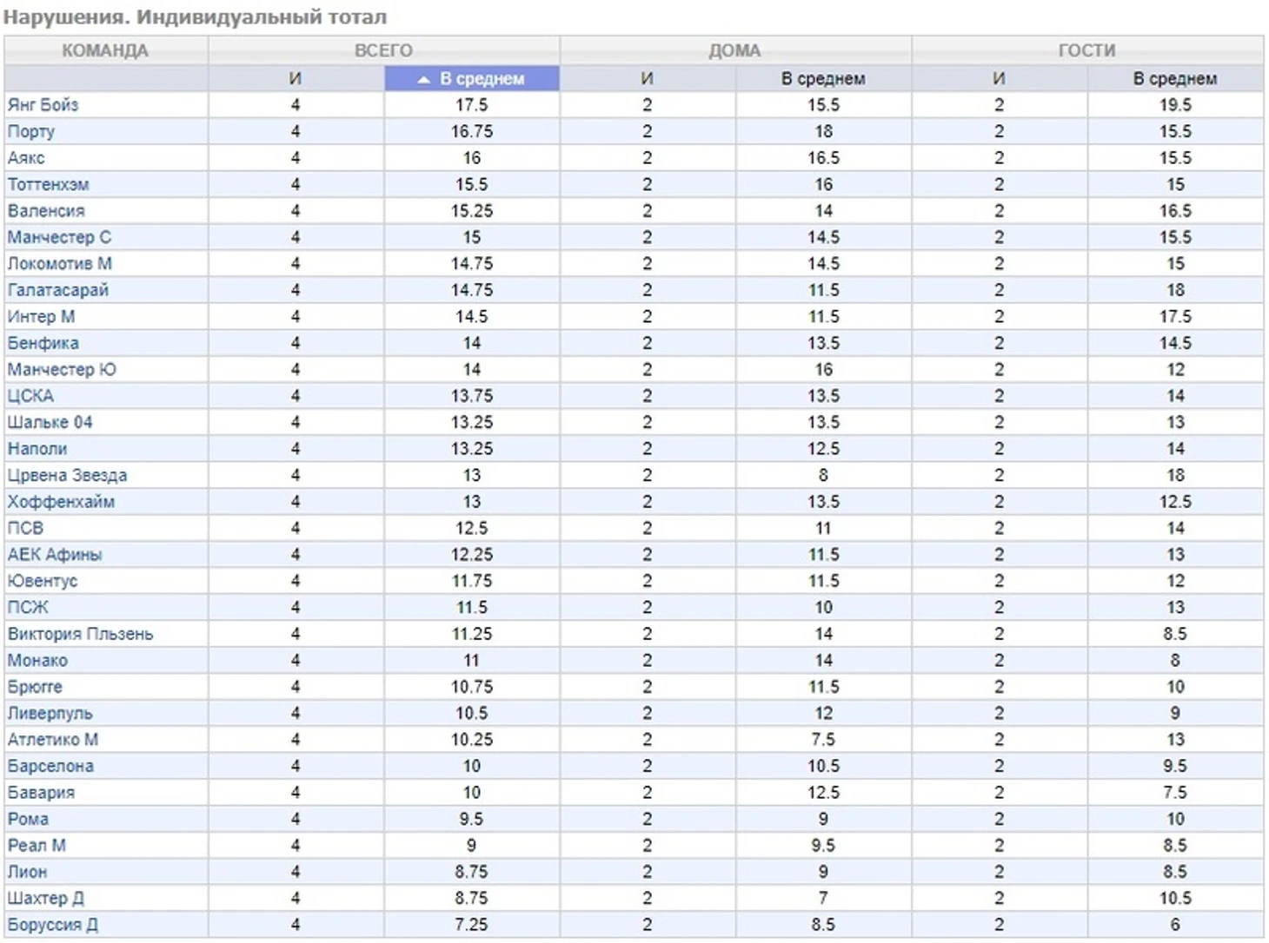The width and height of the screenshot is (1269, 943).
Task: Select the 16.5 away average for Валенсия
Action: (x=1175, y=211)
